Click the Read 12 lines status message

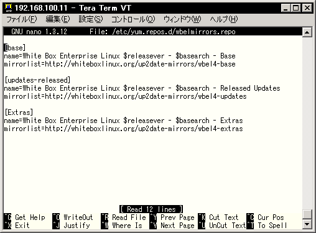point(151,209)
